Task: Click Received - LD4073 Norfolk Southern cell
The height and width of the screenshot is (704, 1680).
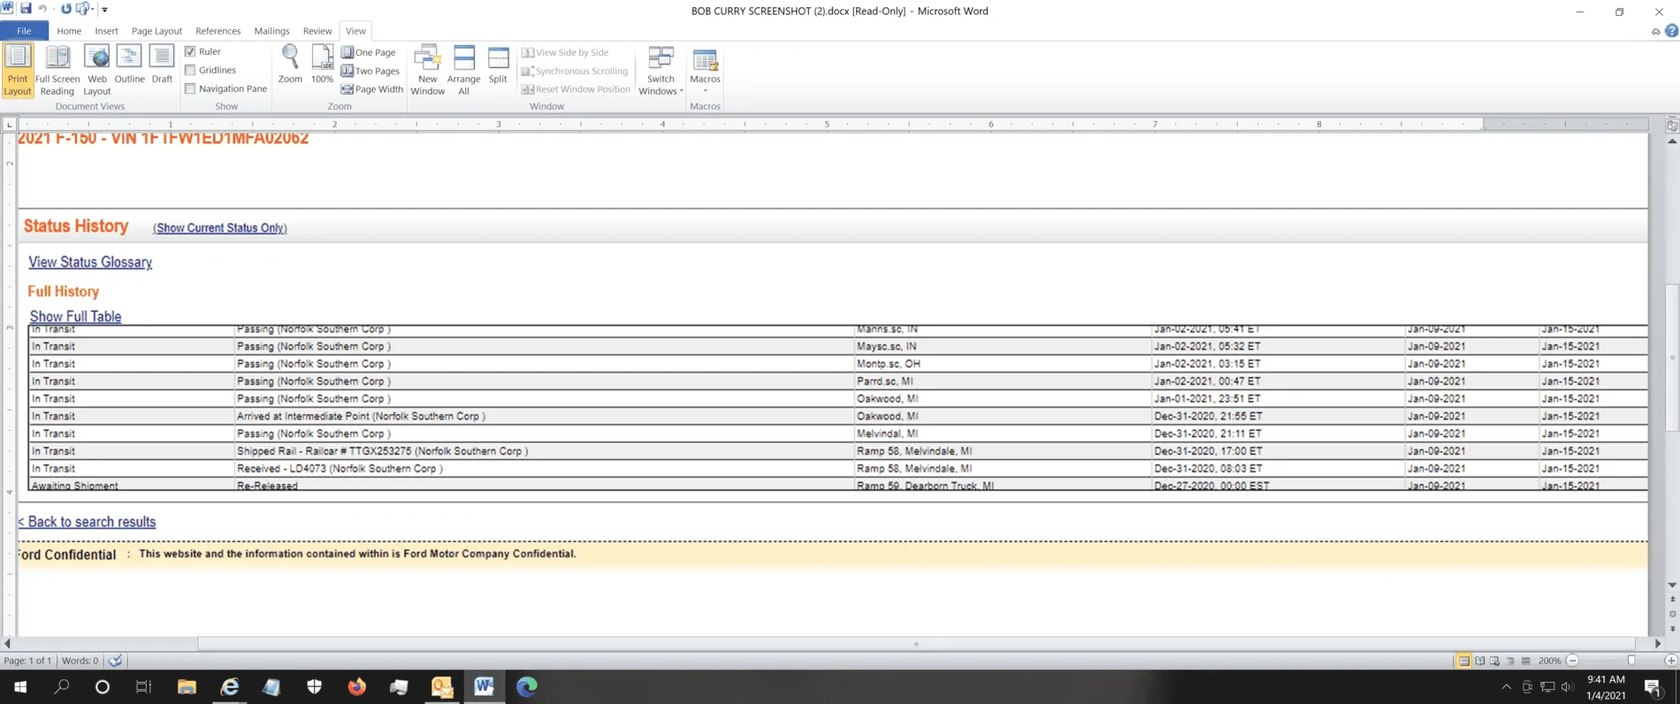Action: [x=544, y=469]
